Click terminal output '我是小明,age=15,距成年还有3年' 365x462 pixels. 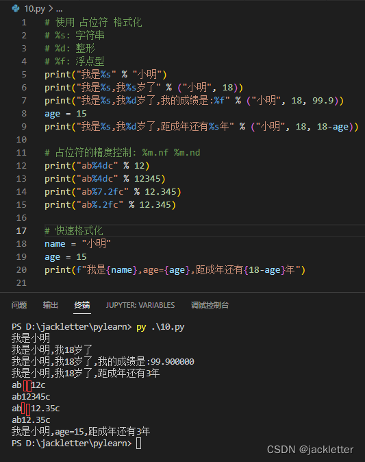[81, 432]
